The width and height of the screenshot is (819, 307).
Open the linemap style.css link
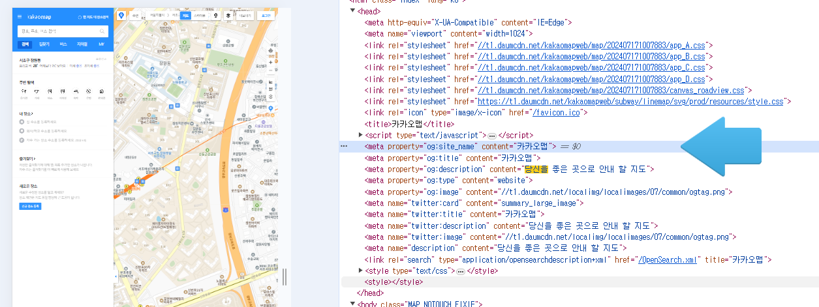coord(630,102)
